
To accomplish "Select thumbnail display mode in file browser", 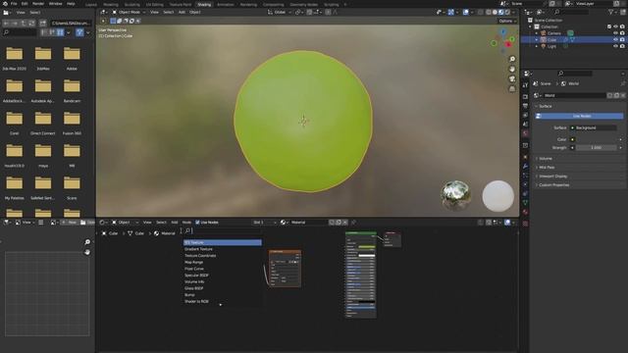I will [61, 32].
